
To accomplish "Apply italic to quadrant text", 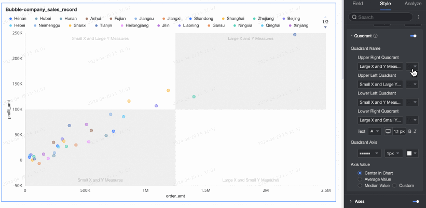I will tap(415, 132).
